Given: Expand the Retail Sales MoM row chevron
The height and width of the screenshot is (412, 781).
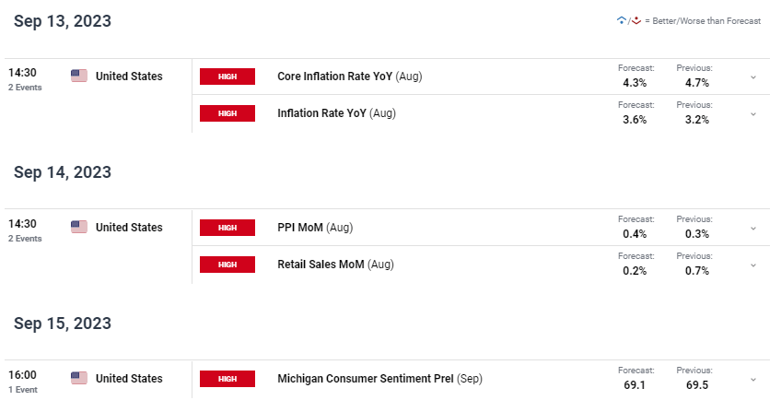Looking at the screenshot, I should click(753, 265).
